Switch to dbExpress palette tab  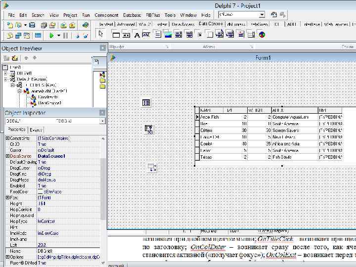click(x=236, y=24)
